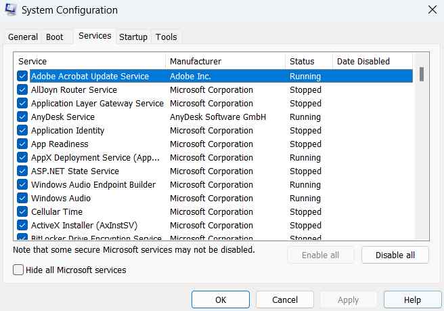Viewport: 444px width, 311px height.
Task: Select Windows Audio Endpoint Builder name
Action: [x=93, y=184]
